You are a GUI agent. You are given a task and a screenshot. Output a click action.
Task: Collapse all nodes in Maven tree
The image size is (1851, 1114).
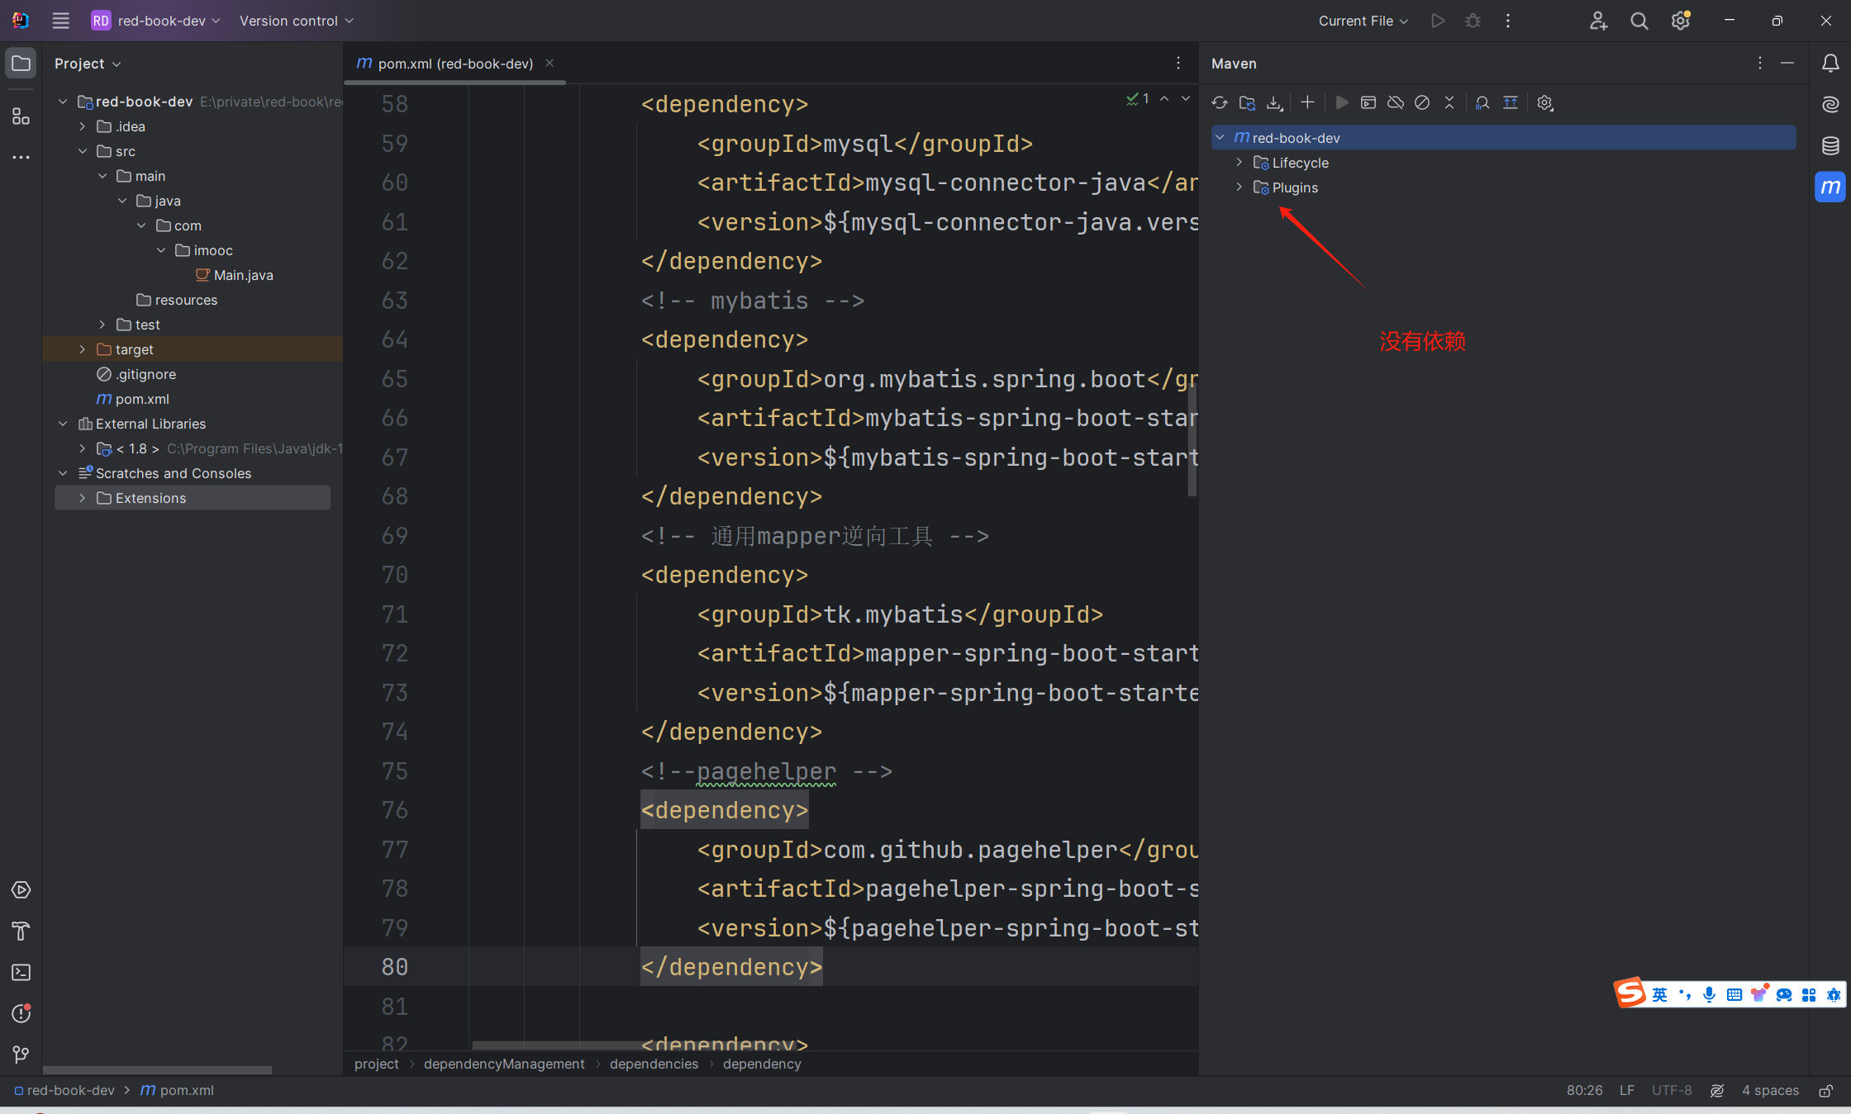pos(1449,102)
